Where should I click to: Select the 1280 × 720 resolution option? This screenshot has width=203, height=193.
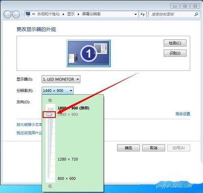(68, 159)
